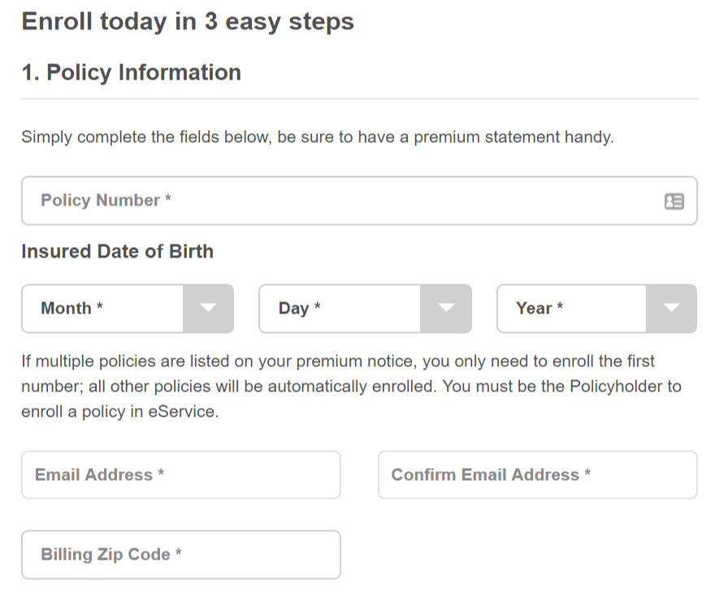Click into the Email Address field
This screenshot has width=715, height=593.
tap(181, 475)
